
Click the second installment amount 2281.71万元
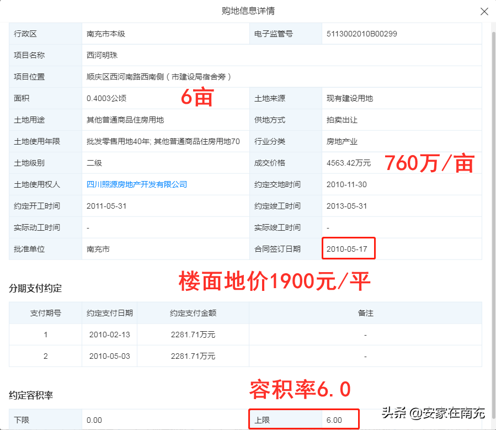[x=193, y=356]
